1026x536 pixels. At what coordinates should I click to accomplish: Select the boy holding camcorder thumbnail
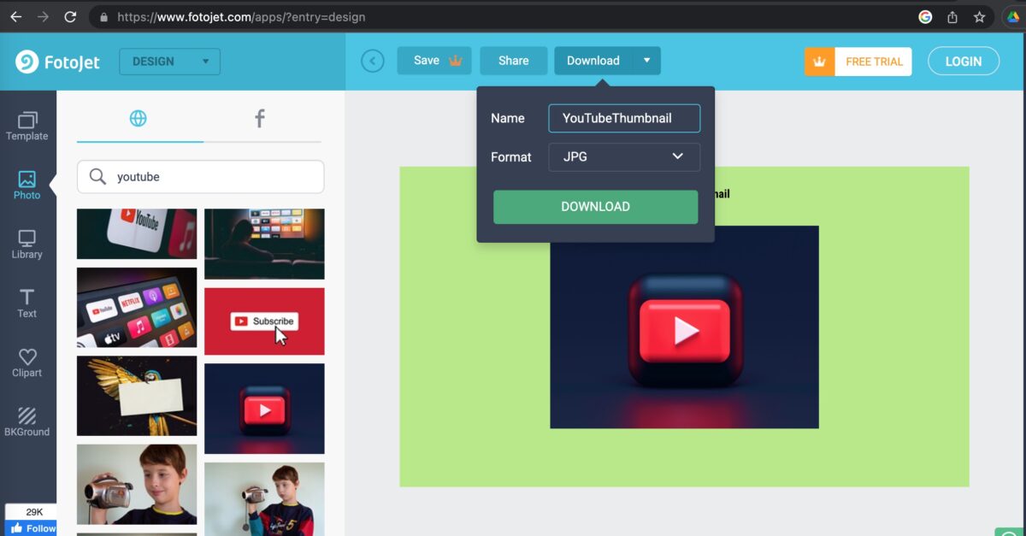click(137, 484)
